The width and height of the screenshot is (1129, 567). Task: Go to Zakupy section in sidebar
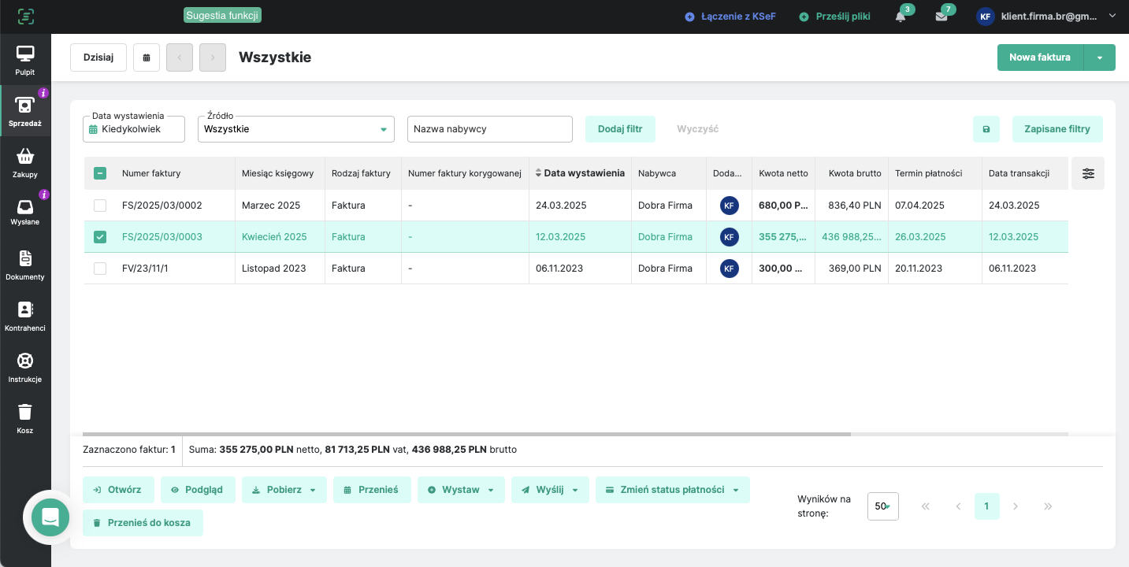[25, 161]
